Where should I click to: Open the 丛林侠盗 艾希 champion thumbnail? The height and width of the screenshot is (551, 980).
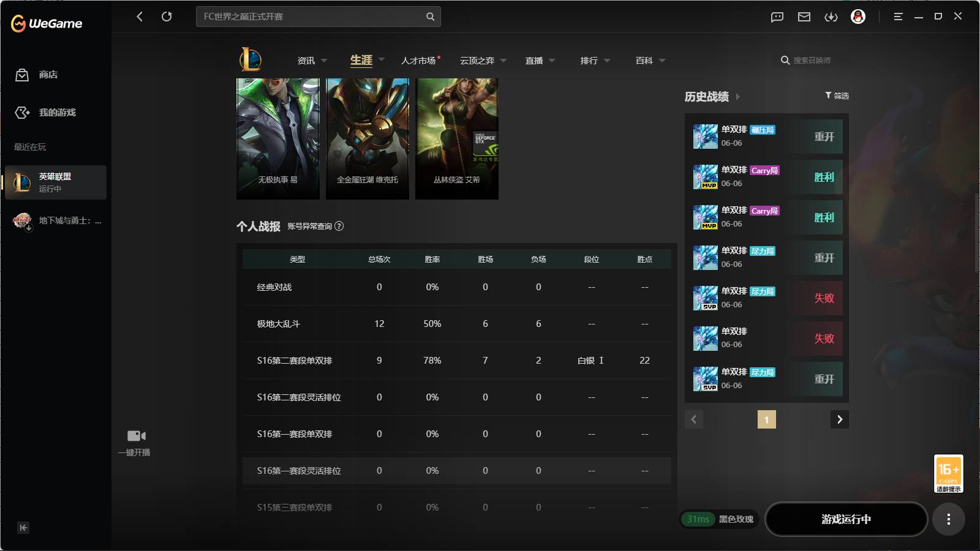(x=457, y=138)
